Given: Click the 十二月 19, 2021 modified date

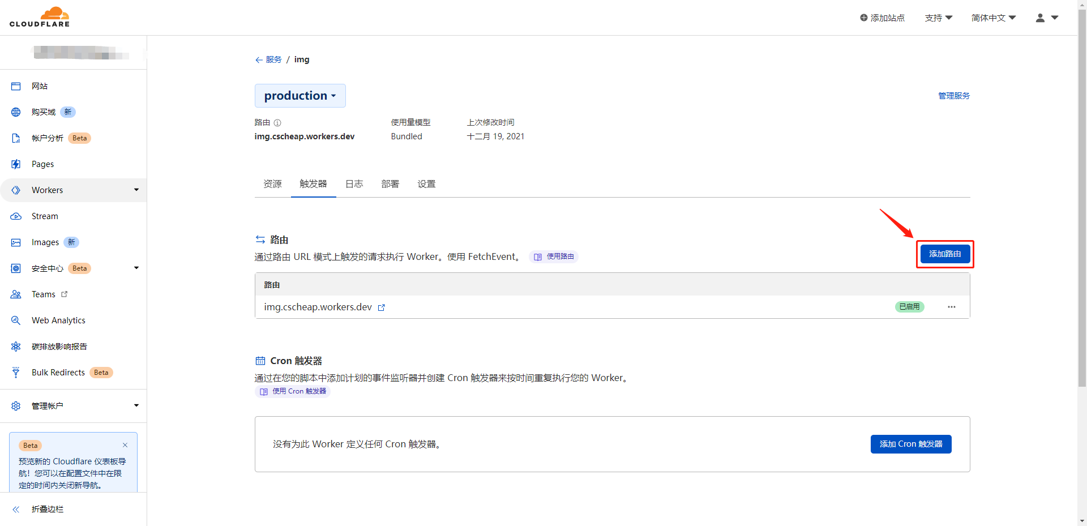Looking at the screenshot, I should [x=495, y=136].
